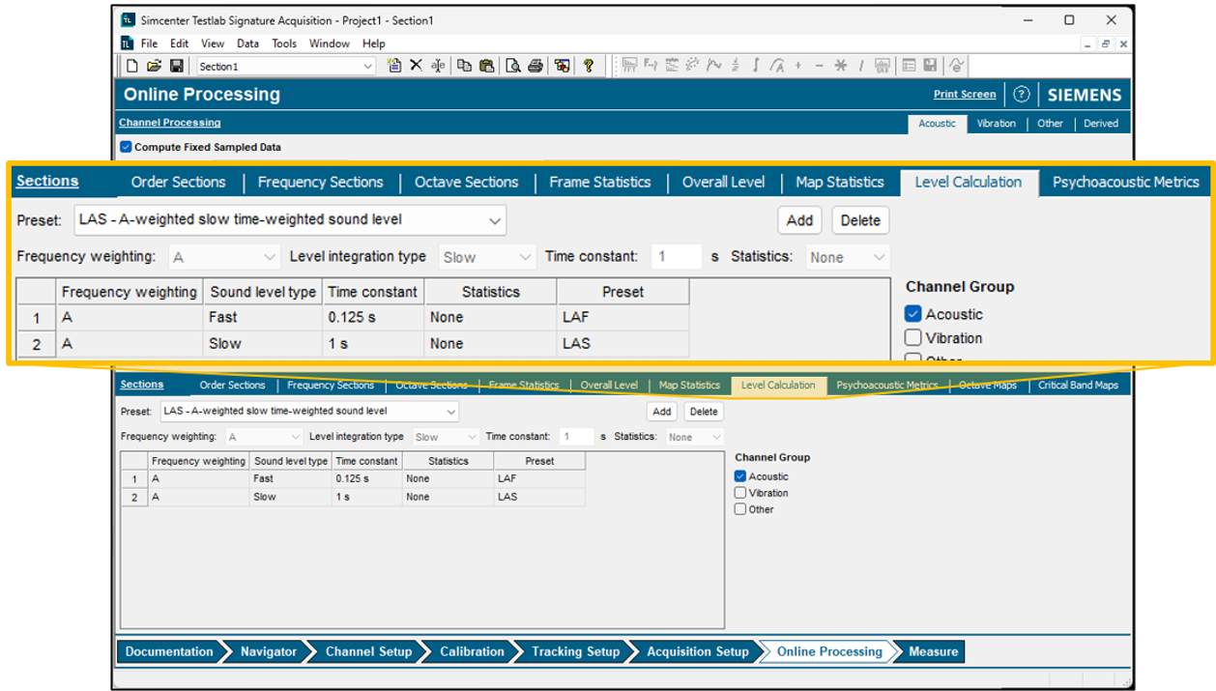
Task: Open the File menu
Action: [149, 43]
